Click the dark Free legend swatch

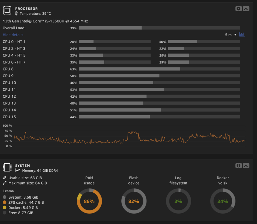click(x=4, y=213)
